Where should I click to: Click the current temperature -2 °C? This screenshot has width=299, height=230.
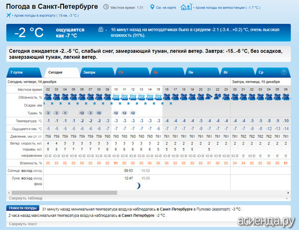pyautogui.click(x=29, y=32)
